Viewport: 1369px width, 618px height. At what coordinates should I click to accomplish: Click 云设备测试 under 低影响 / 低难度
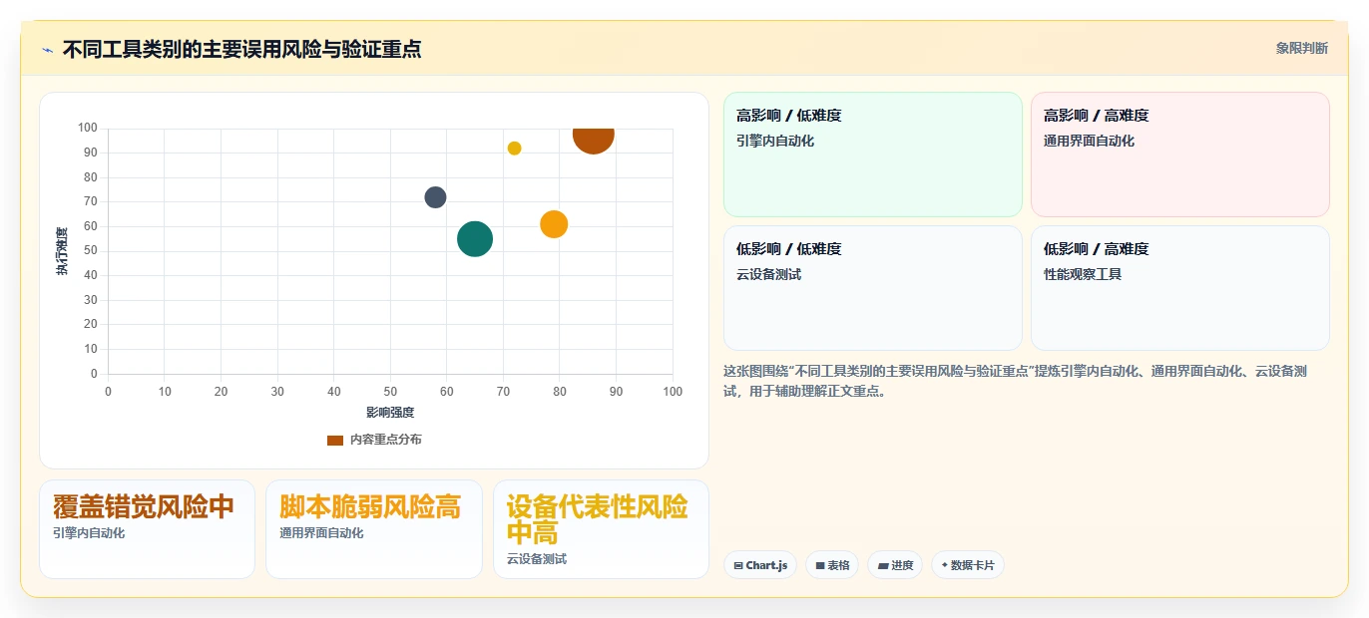click(768, 274)
